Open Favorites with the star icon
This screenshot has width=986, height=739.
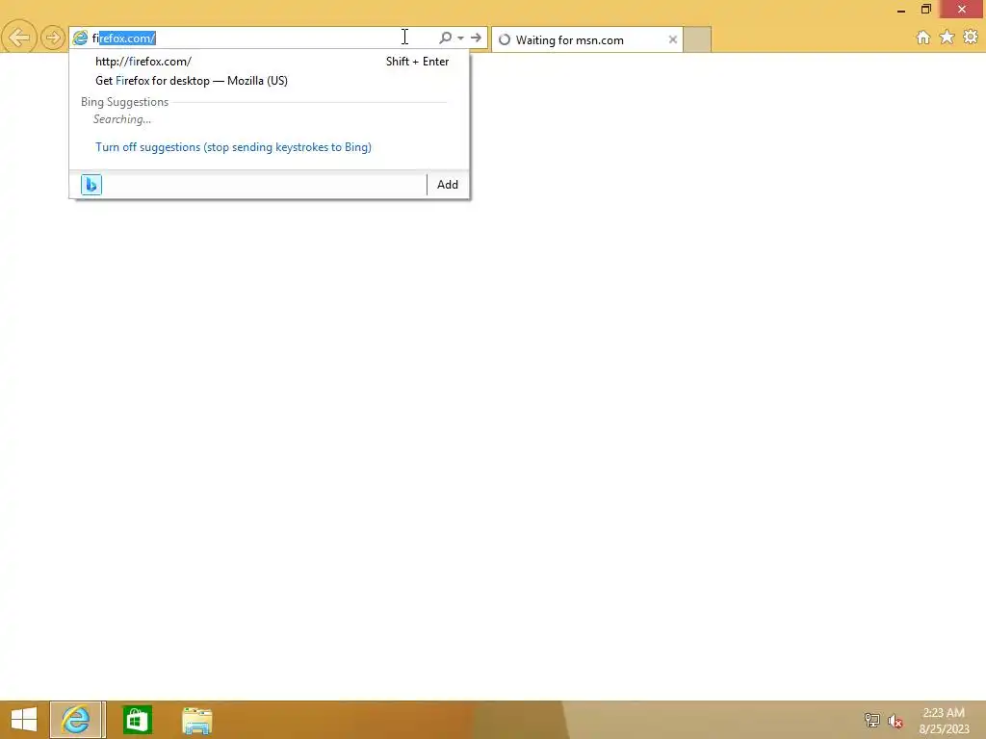tap(947, 38)
